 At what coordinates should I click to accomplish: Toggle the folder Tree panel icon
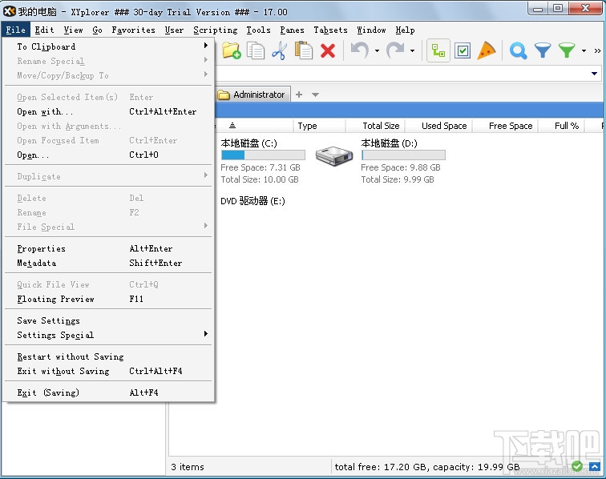pyautogui.click(x=438, y=50)
